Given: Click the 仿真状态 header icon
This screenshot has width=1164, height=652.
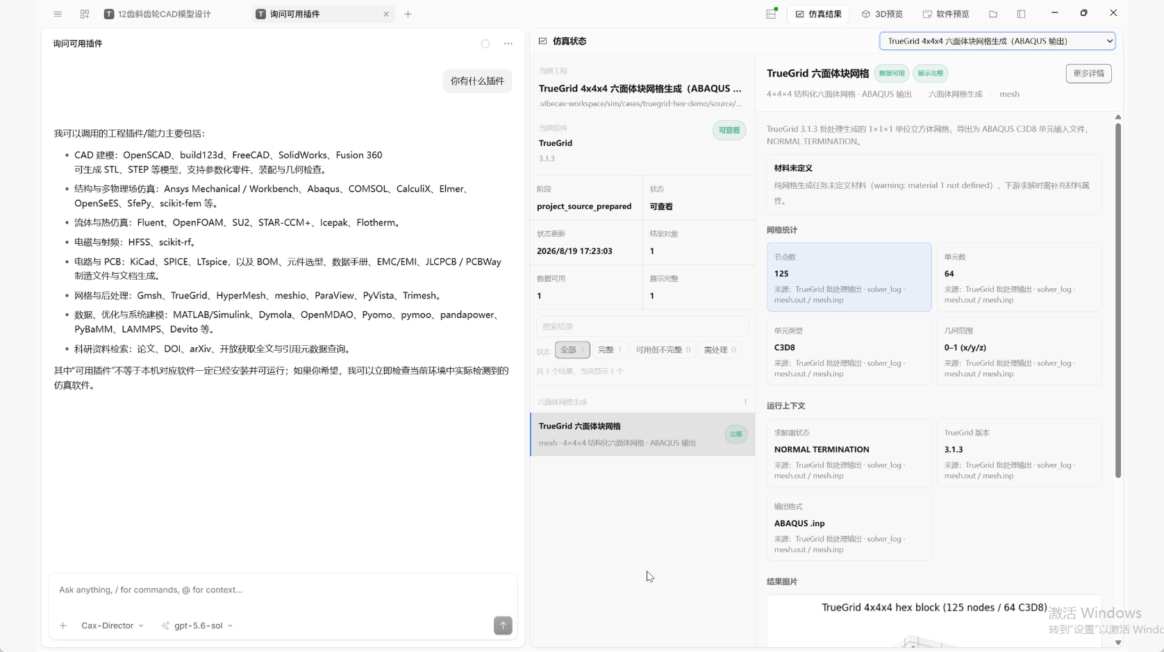Looking at the screenshot, I should [x=542, y=41].
